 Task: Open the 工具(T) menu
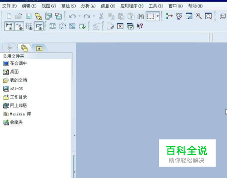pos(156,6)
